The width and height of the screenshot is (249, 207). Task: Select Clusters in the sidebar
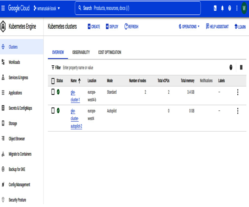22,47
